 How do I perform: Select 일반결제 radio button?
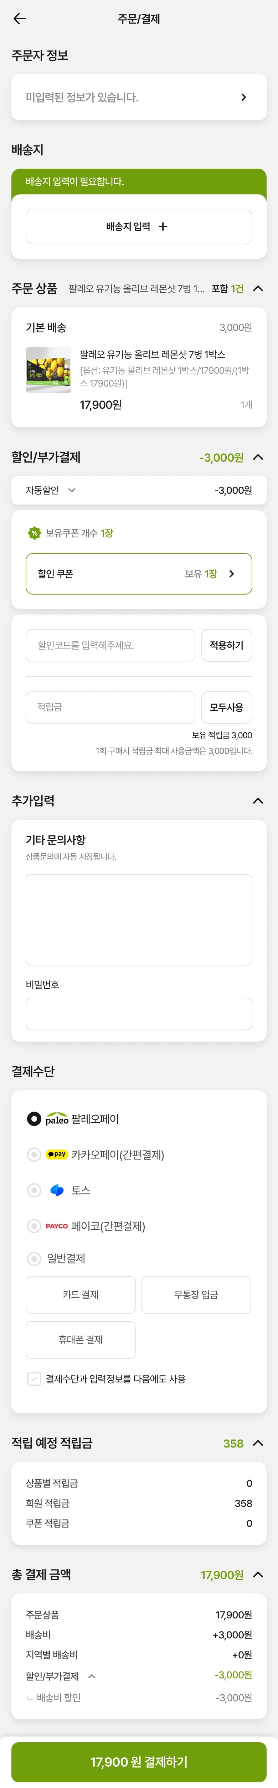[x=34, y=1258]
